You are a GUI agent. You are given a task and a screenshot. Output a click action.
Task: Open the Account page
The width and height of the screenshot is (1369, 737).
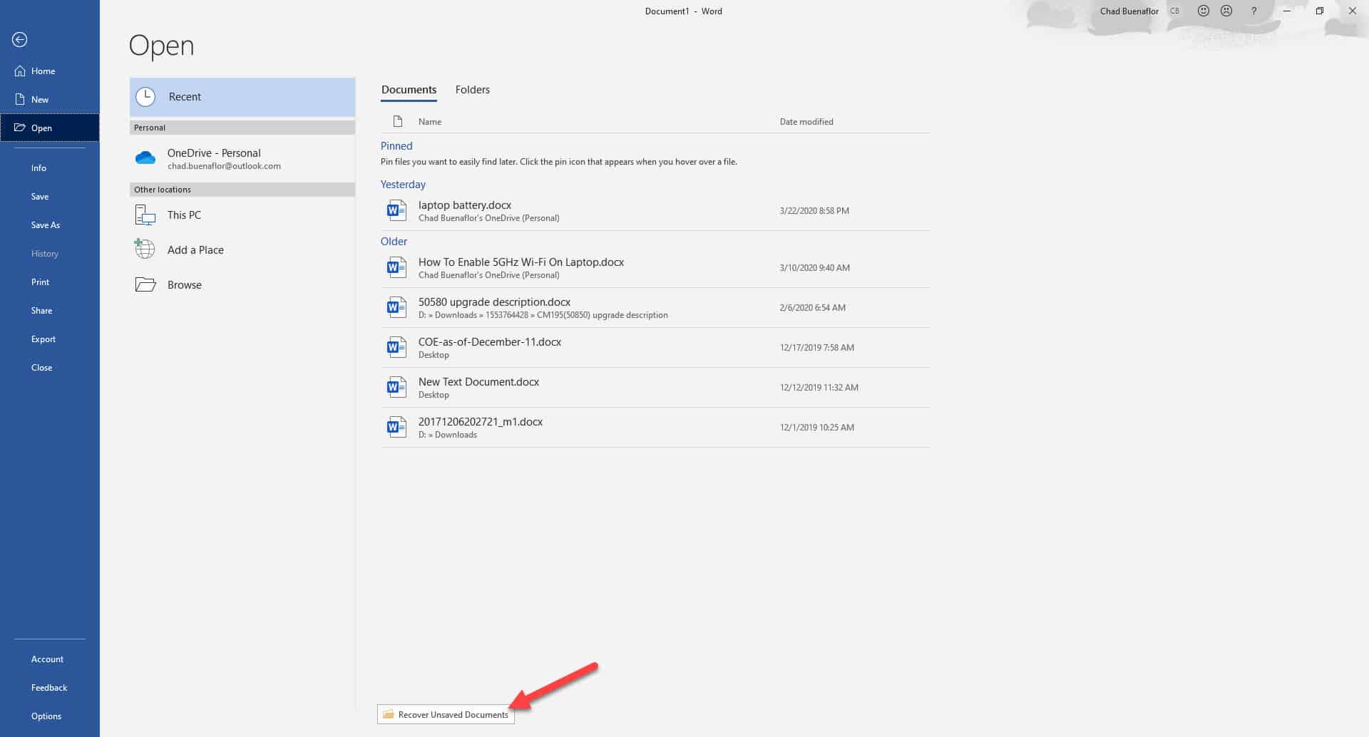(50, 659)
